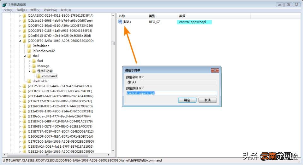The width and height of the screenshot is (303, 165).
Task: Expand the find key
Action: click(30, 61)
